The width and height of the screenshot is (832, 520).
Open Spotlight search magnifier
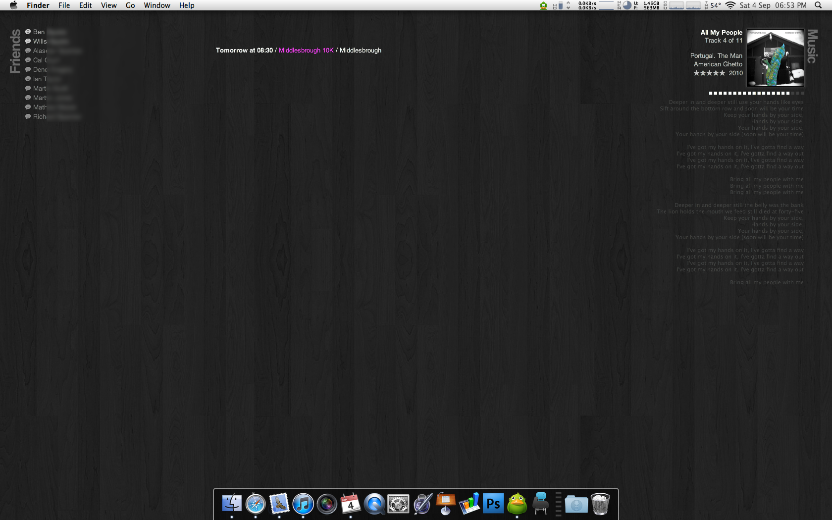(818, 5)
